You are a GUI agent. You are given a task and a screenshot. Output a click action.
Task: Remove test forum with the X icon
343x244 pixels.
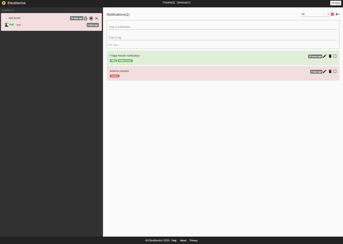(96, 18)
